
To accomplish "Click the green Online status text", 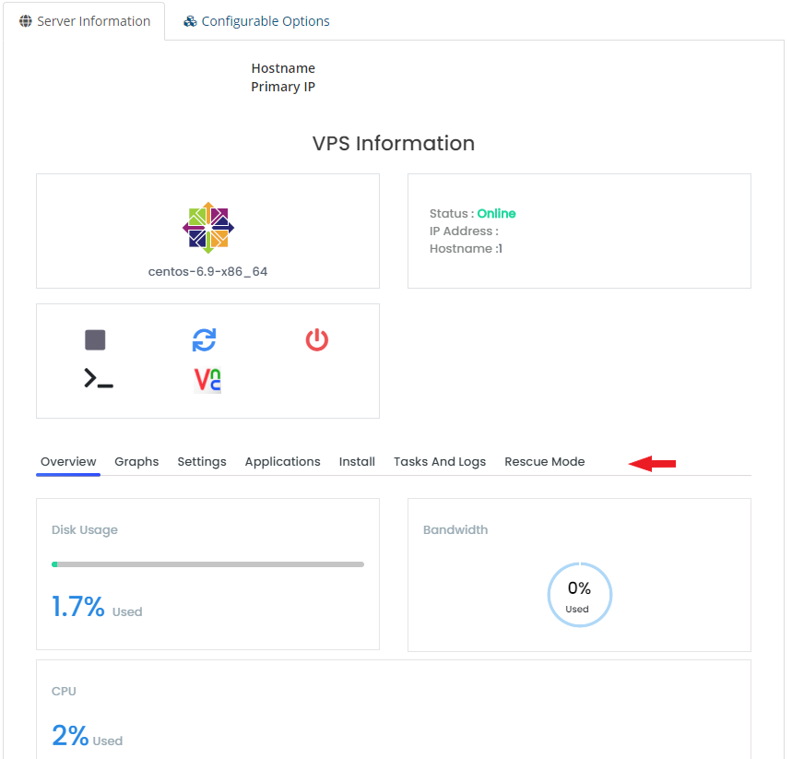I will [496, 214].
